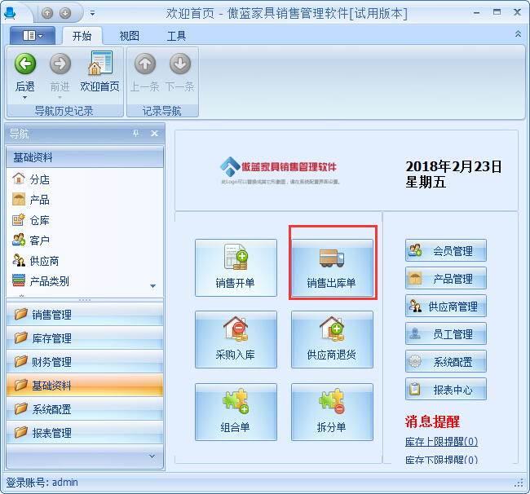Open the application menu dropdown button
The height and width of the screenshot is (494, 530).
33,36
